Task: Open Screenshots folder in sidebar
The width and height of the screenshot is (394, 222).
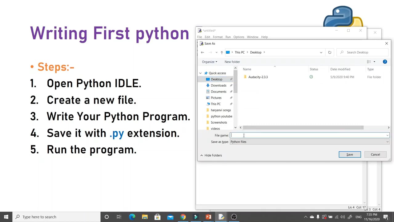Action: point(219,122)
